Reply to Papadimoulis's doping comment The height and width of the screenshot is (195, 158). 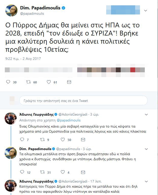[x=22, y=172]
